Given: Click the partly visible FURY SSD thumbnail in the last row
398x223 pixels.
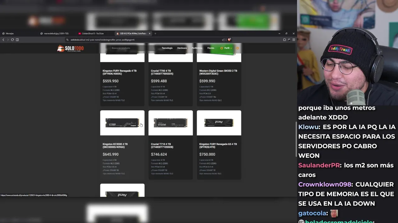Looking at the screenshot, I should pyautogui.click(x=122, y=190).
